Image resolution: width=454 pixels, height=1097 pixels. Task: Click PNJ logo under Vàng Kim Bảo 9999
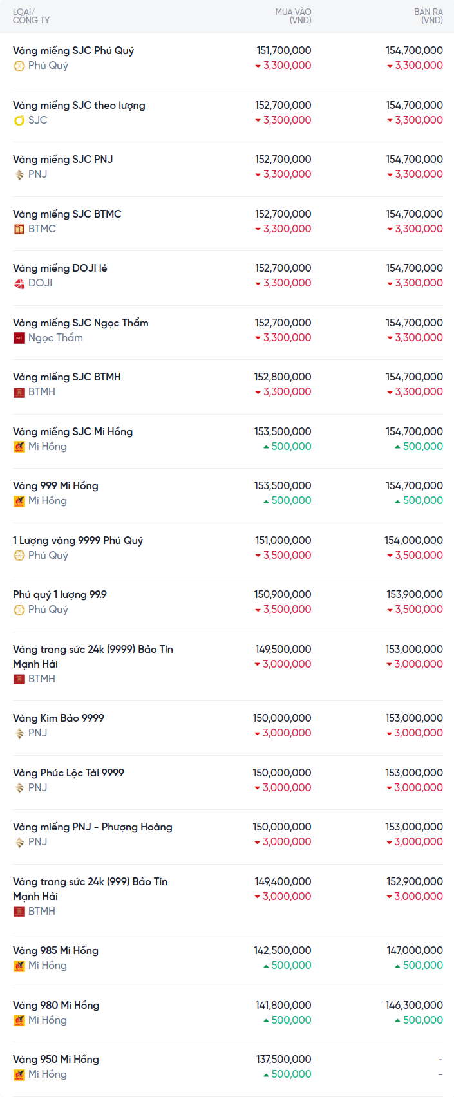19,733
